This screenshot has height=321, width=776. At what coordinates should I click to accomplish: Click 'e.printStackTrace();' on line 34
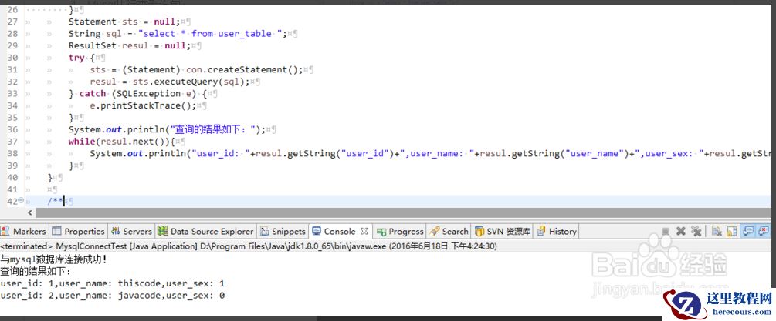click(143, 106)
